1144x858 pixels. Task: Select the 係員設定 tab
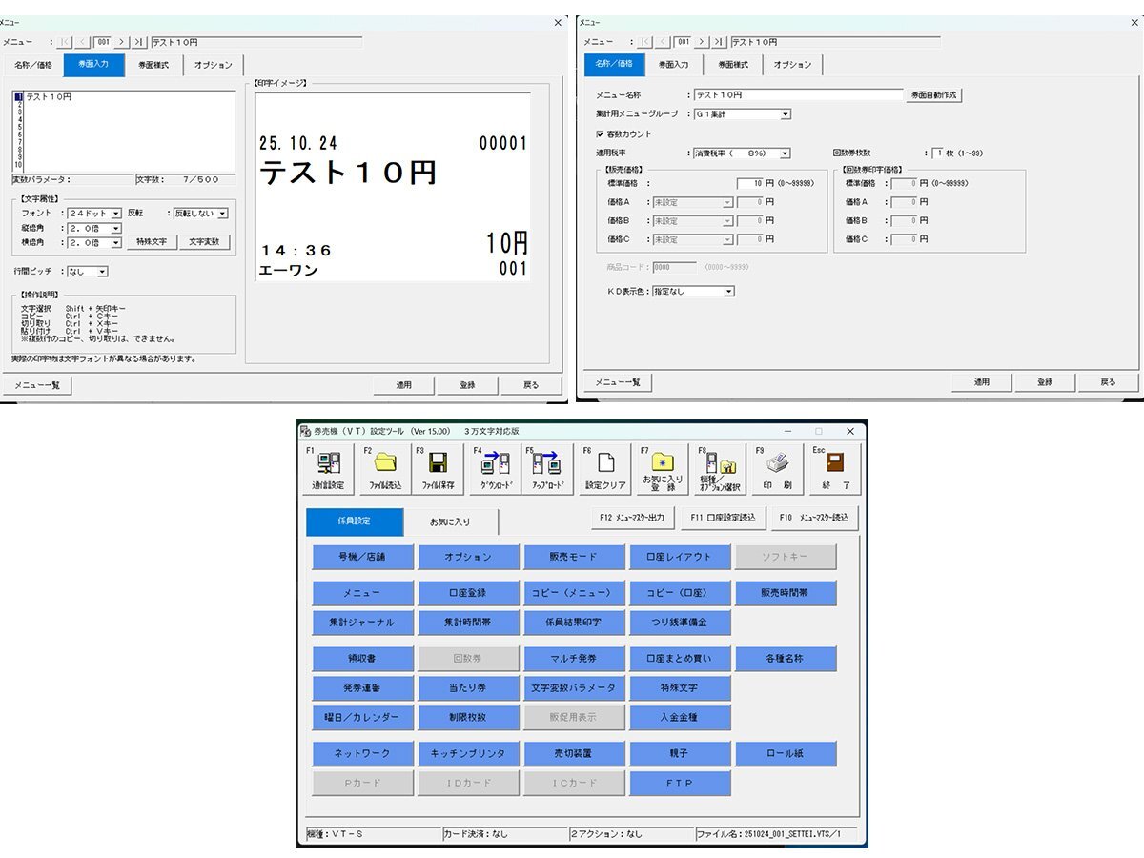355,521
